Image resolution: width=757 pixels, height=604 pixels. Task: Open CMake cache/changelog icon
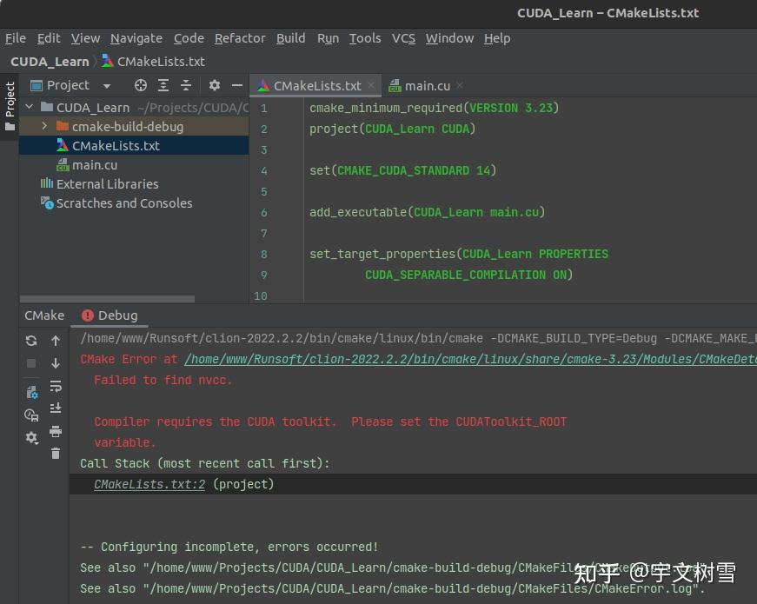pyautogui.click(x=31, y=415)
